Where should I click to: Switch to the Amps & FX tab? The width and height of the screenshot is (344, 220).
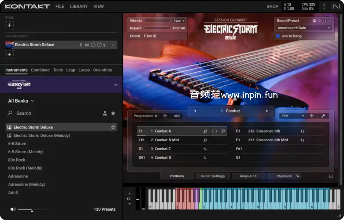pos(248,176)
